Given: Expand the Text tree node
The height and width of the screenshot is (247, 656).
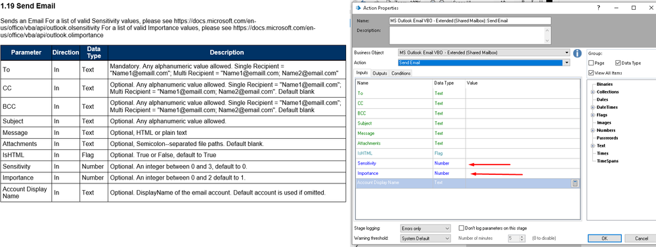Looking at the screenshot, I should click(x=592, y=146).
